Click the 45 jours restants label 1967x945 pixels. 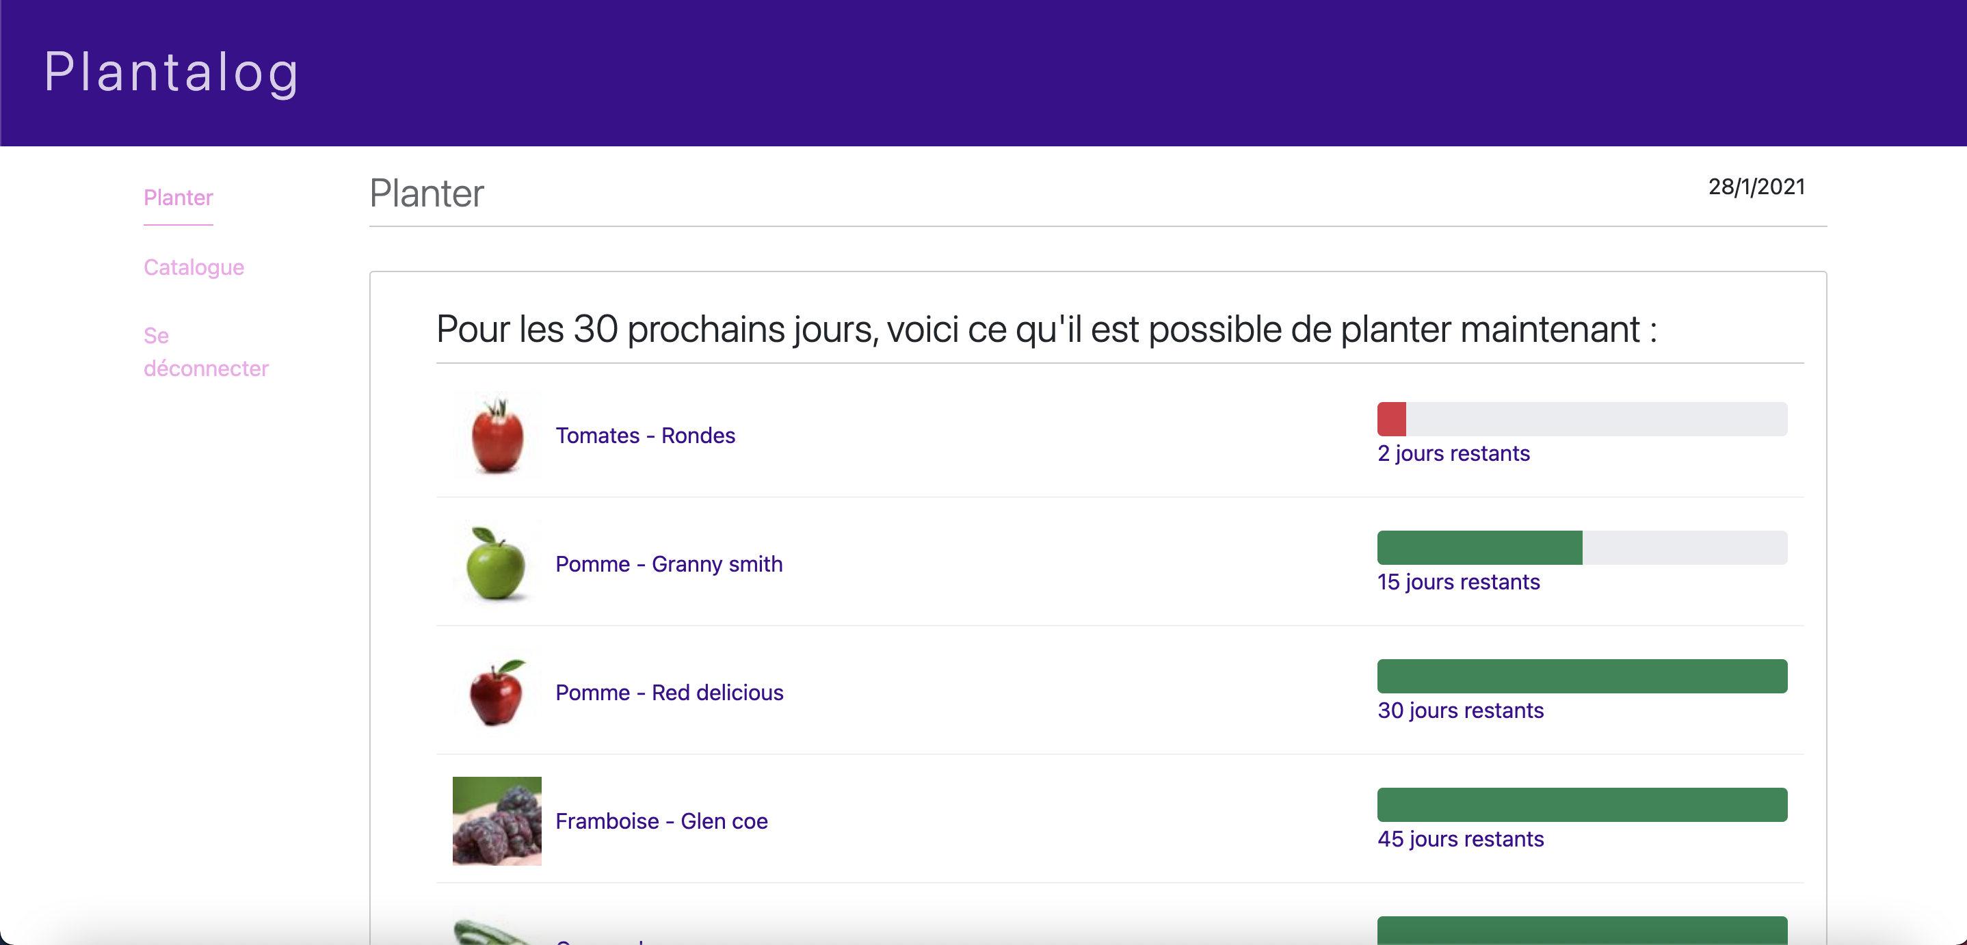(x=1461, y=839)
